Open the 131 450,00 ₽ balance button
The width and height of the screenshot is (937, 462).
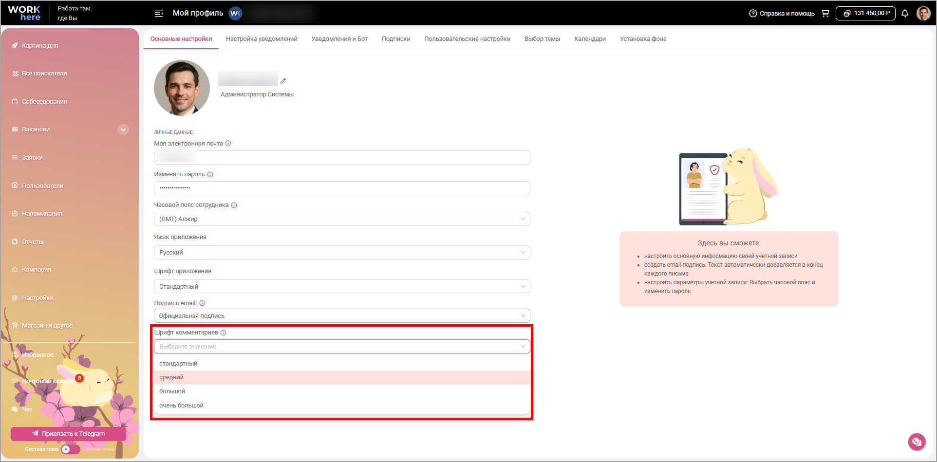coord(865,13)
